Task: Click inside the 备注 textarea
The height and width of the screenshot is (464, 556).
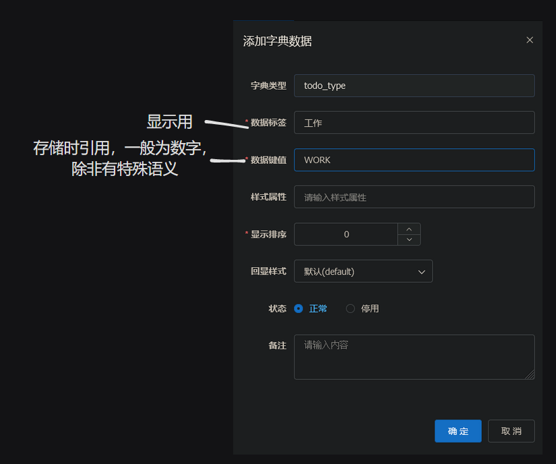Action: [414, 357]
